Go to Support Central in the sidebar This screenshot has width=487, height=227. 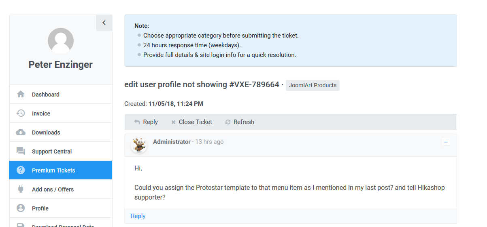click(52, 151)
